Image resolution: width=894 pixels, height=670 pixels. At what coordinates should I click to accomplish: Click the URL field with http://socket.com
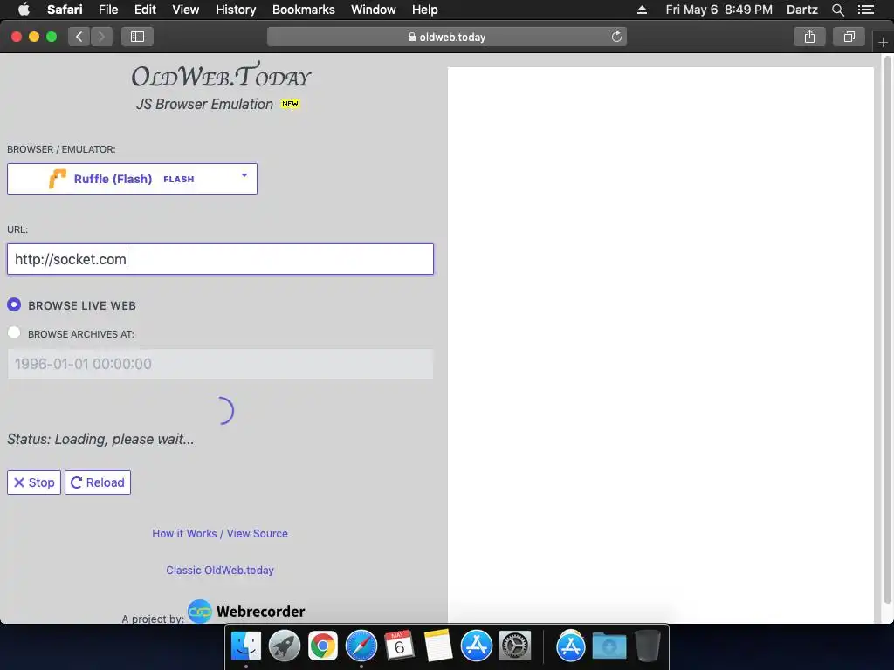[220, 259]
